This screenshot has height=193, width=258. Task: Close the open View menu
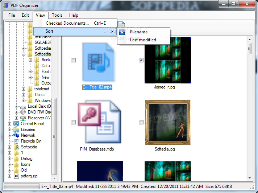point(40,15)
